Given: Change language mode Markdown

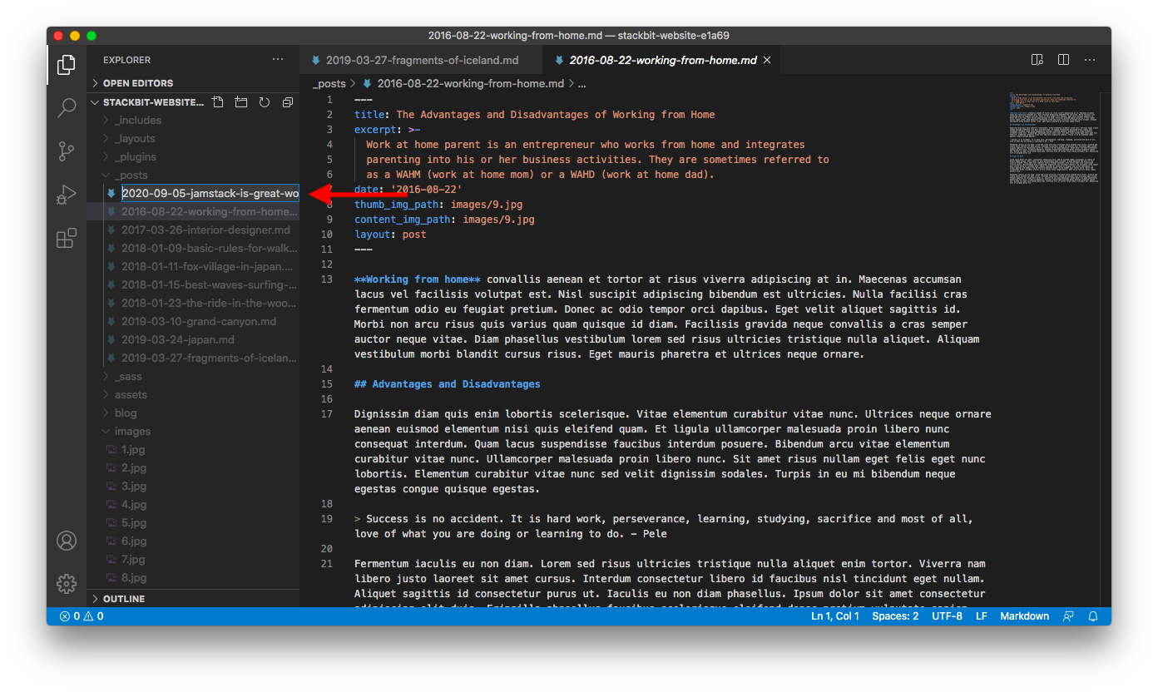Looking at the screenshot, I should pos(1024,616).
